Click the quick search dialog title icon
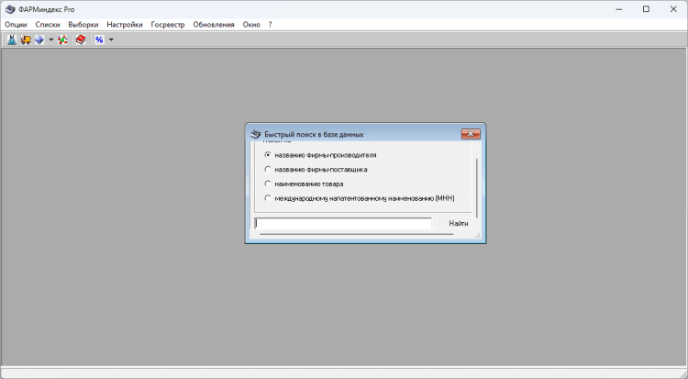 tap(255, 134)
